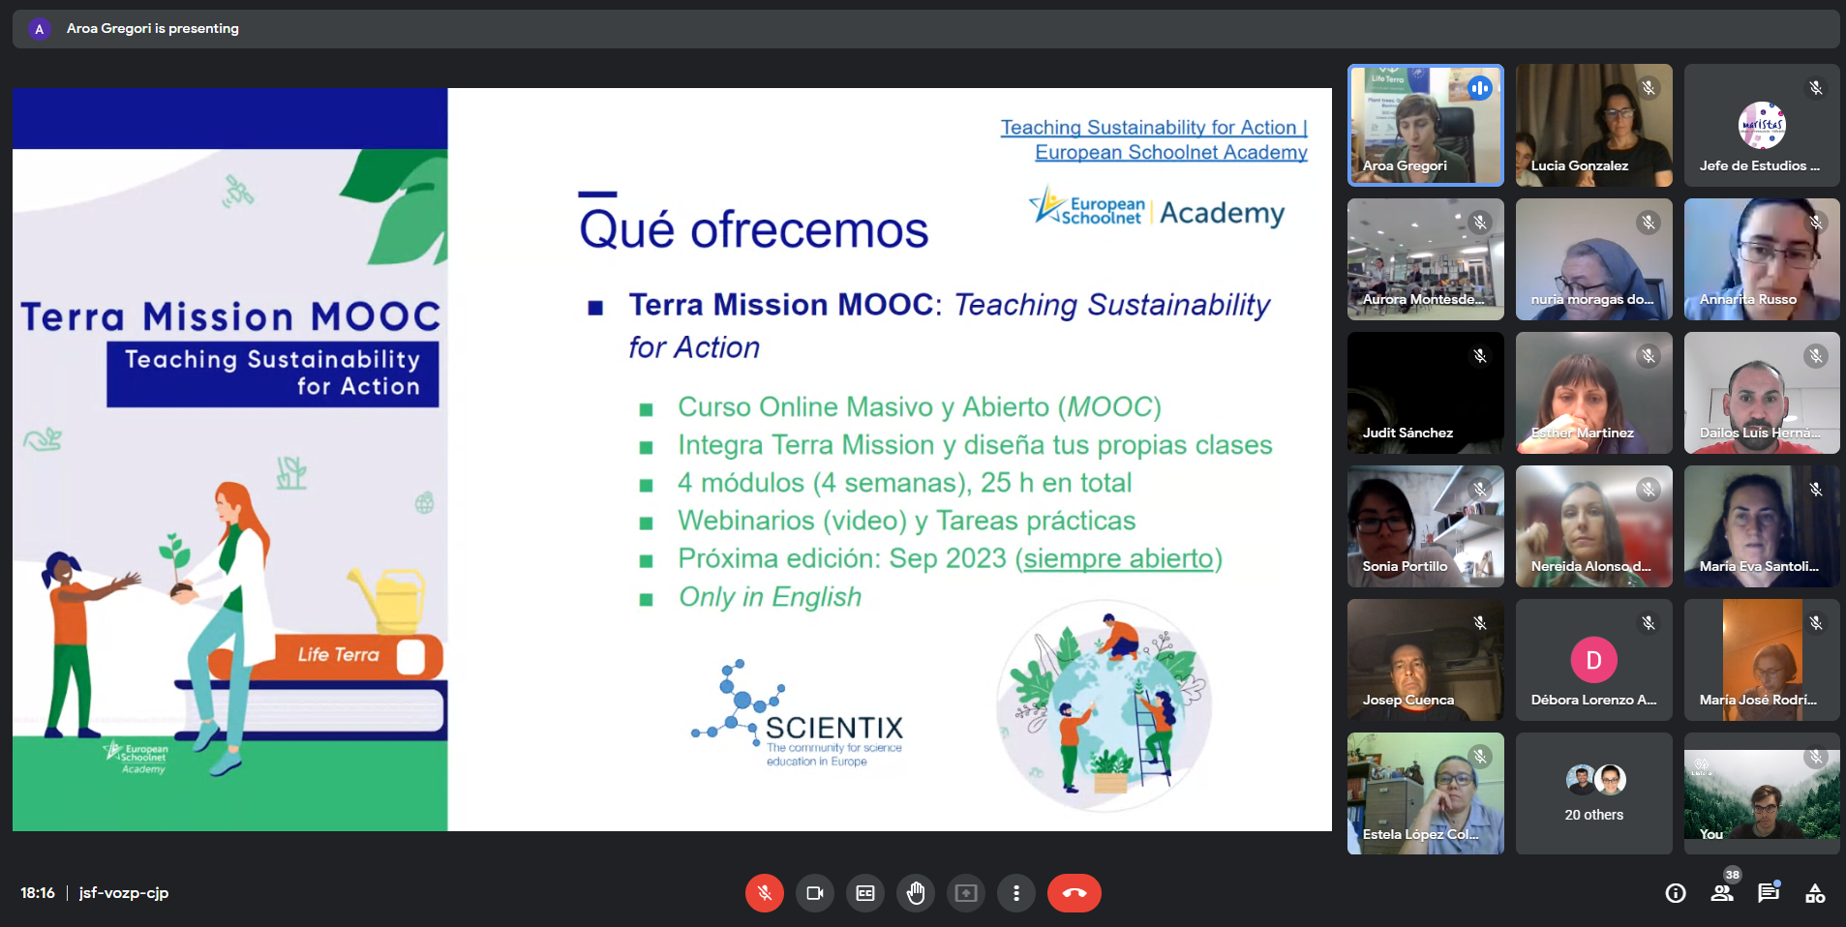
Task: Open the Teaching Sustainability for Action link on slide
Action: pos(1154,139)
